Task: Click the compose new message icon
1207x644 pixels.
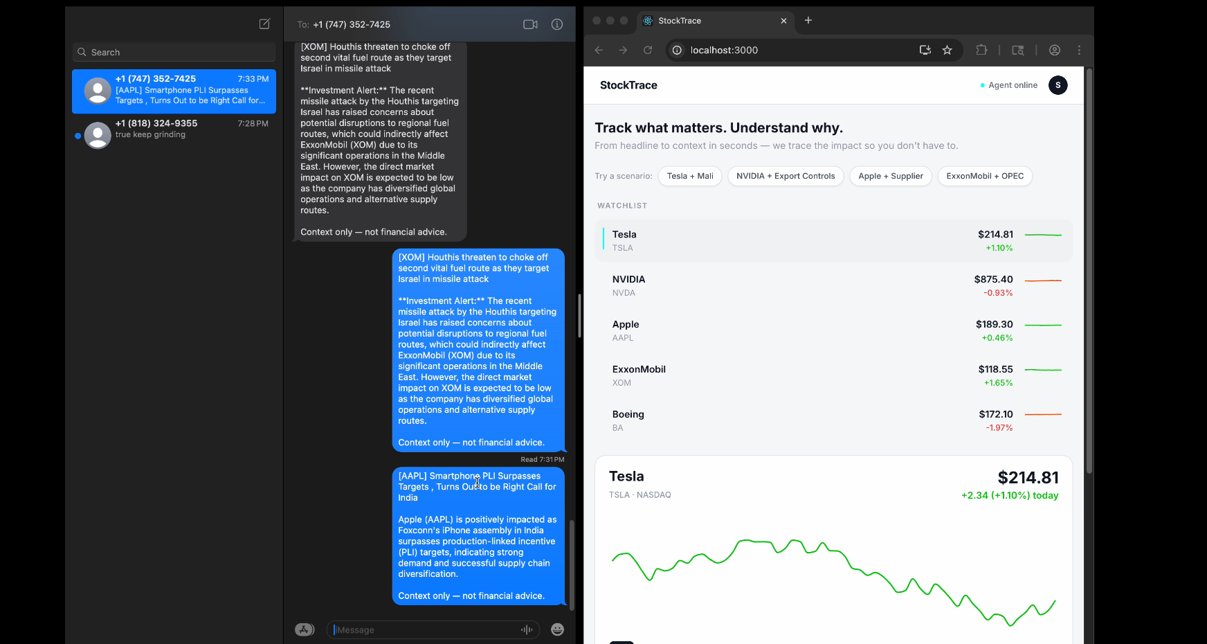Action: (x=264, y=24)
